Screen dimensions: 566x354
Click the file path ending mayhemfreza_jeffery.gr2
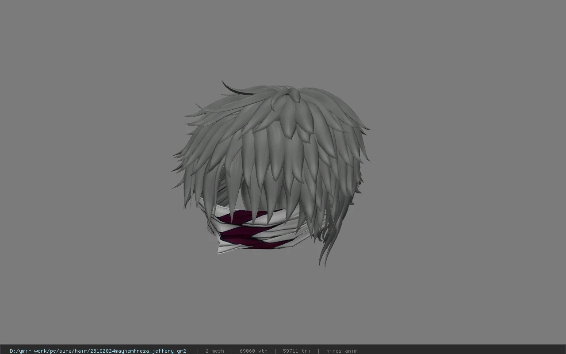98,351
